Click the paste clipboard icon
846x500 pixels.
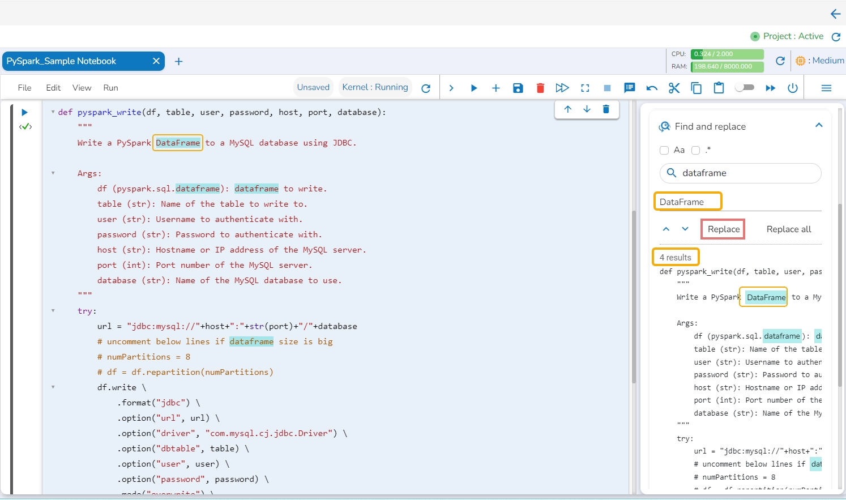pos(719,88)
